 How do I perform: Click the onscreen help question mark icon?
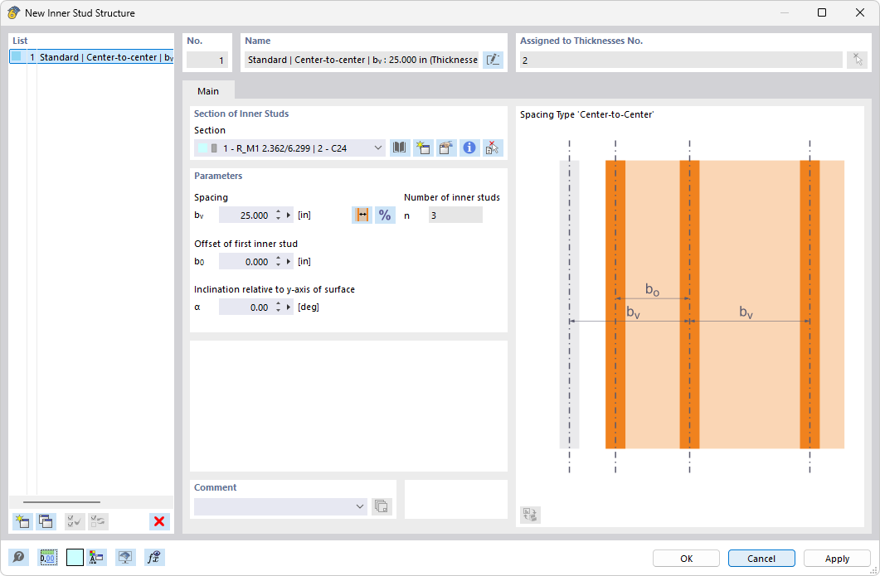pos(18,557)
